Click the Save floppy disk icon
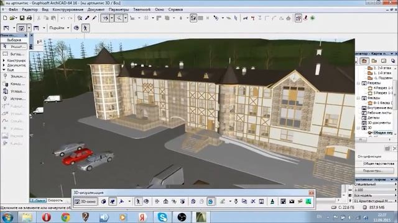 click(x=22, y=18)
